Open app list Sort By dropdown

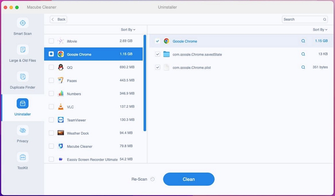click(x=128, y=30)
